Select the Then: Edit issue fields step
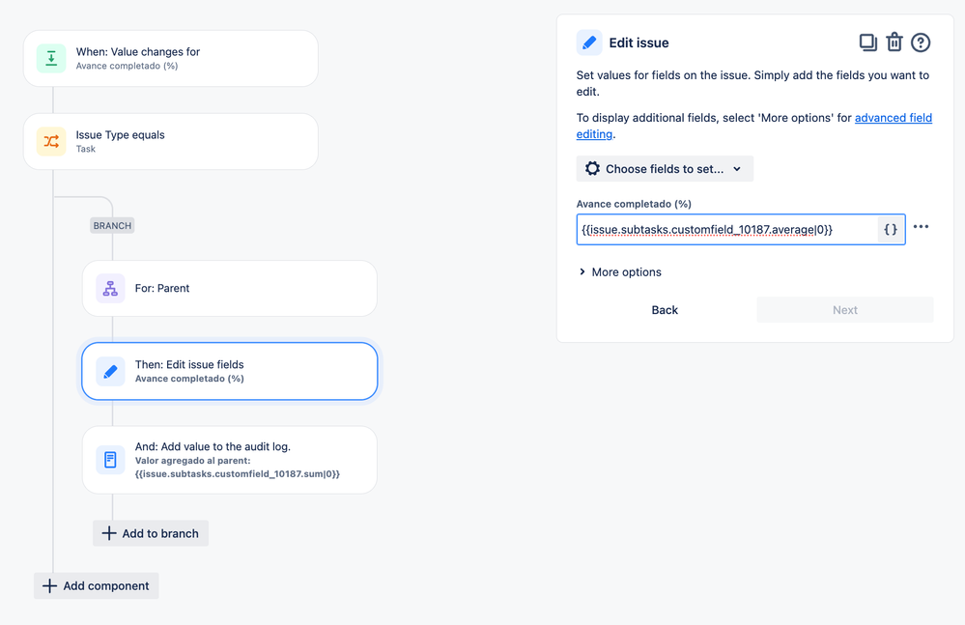Screen dimensions: 965x625 click(x=230, y=371)
